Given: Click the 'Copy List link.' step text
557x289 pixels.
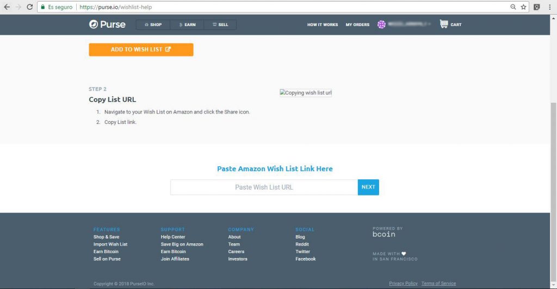Looking at the screenshot, I should pos(120,122).
